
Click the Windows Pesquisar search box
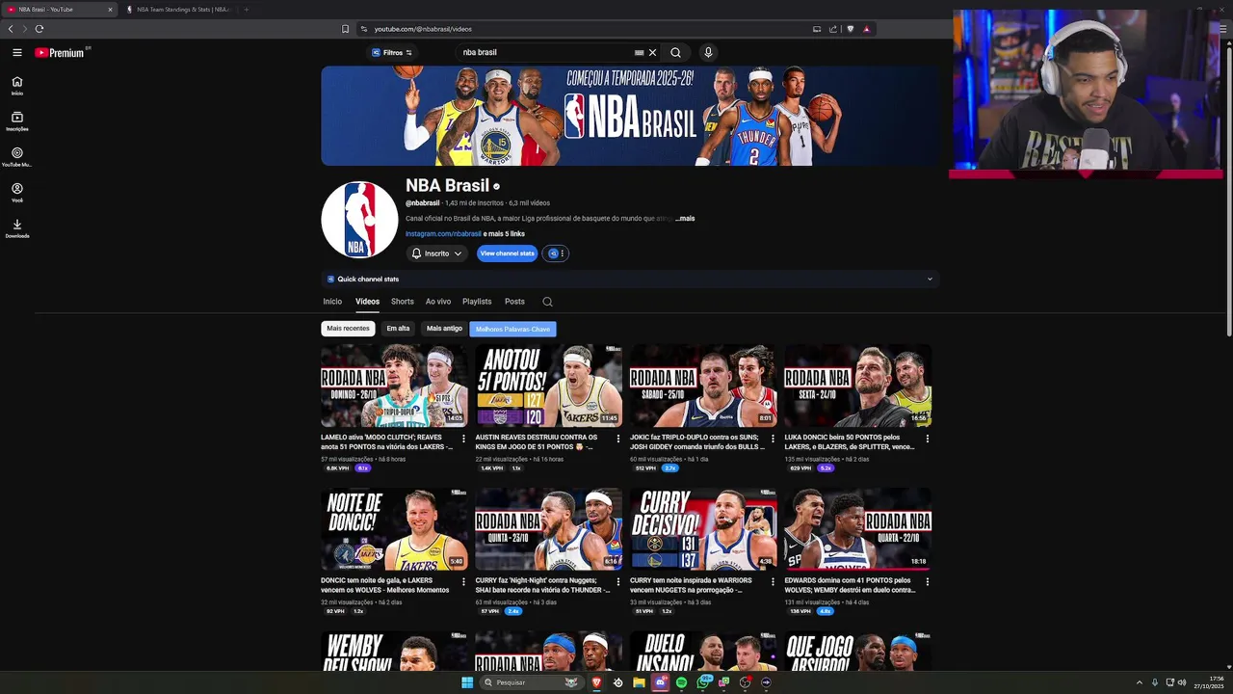coord(532,682)
